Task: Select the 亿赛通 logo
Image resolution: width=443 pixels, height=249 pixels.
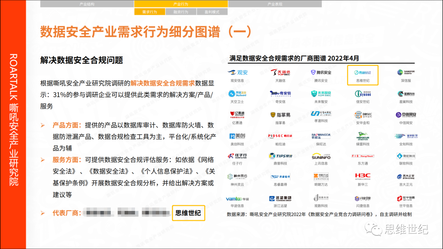Action: [x=237, y=115]
